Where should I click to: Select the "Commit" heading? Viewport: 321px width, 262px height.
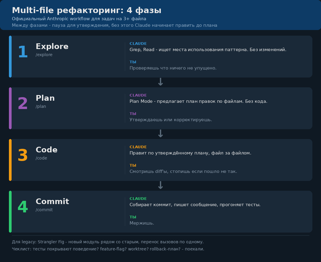tap(52, 201)
